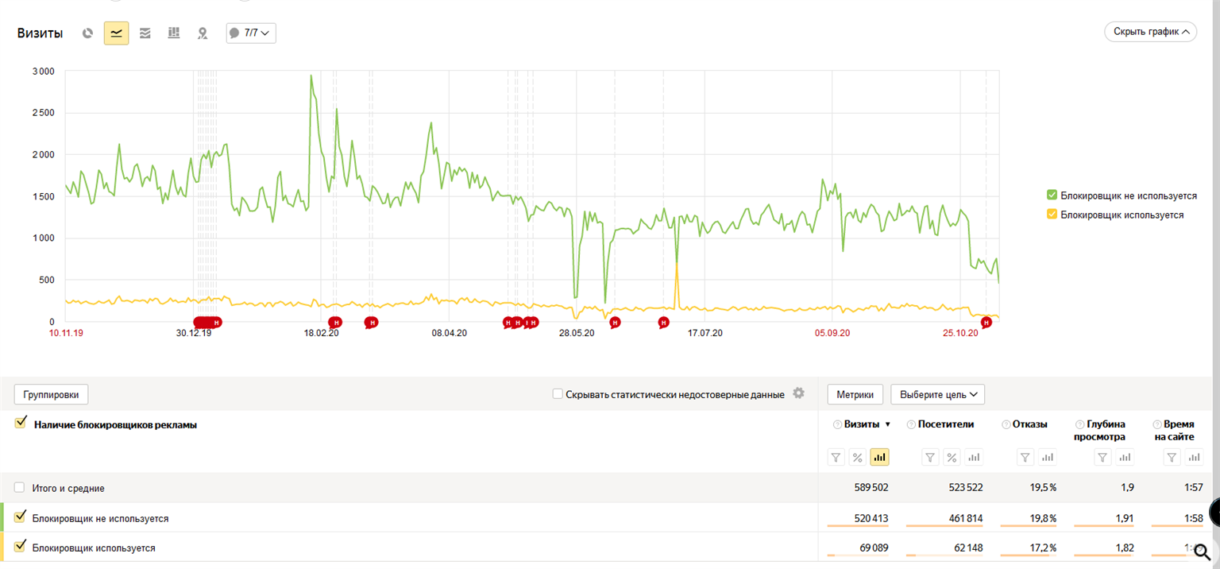Open the map chart view
The width and height of the screenshot is (1220, 569).
point(203,33)
